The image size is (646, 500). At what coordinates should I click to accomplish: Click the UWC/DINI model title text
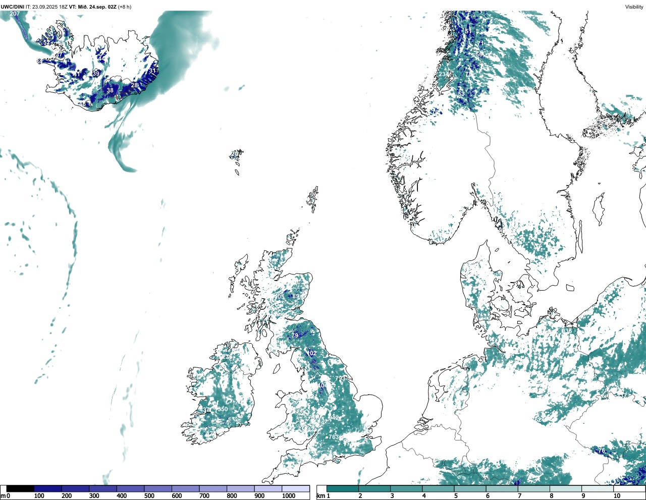tap(12, 7)
